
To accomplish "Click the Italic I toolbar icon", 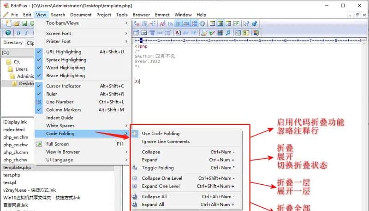I will tap(26, 33).
